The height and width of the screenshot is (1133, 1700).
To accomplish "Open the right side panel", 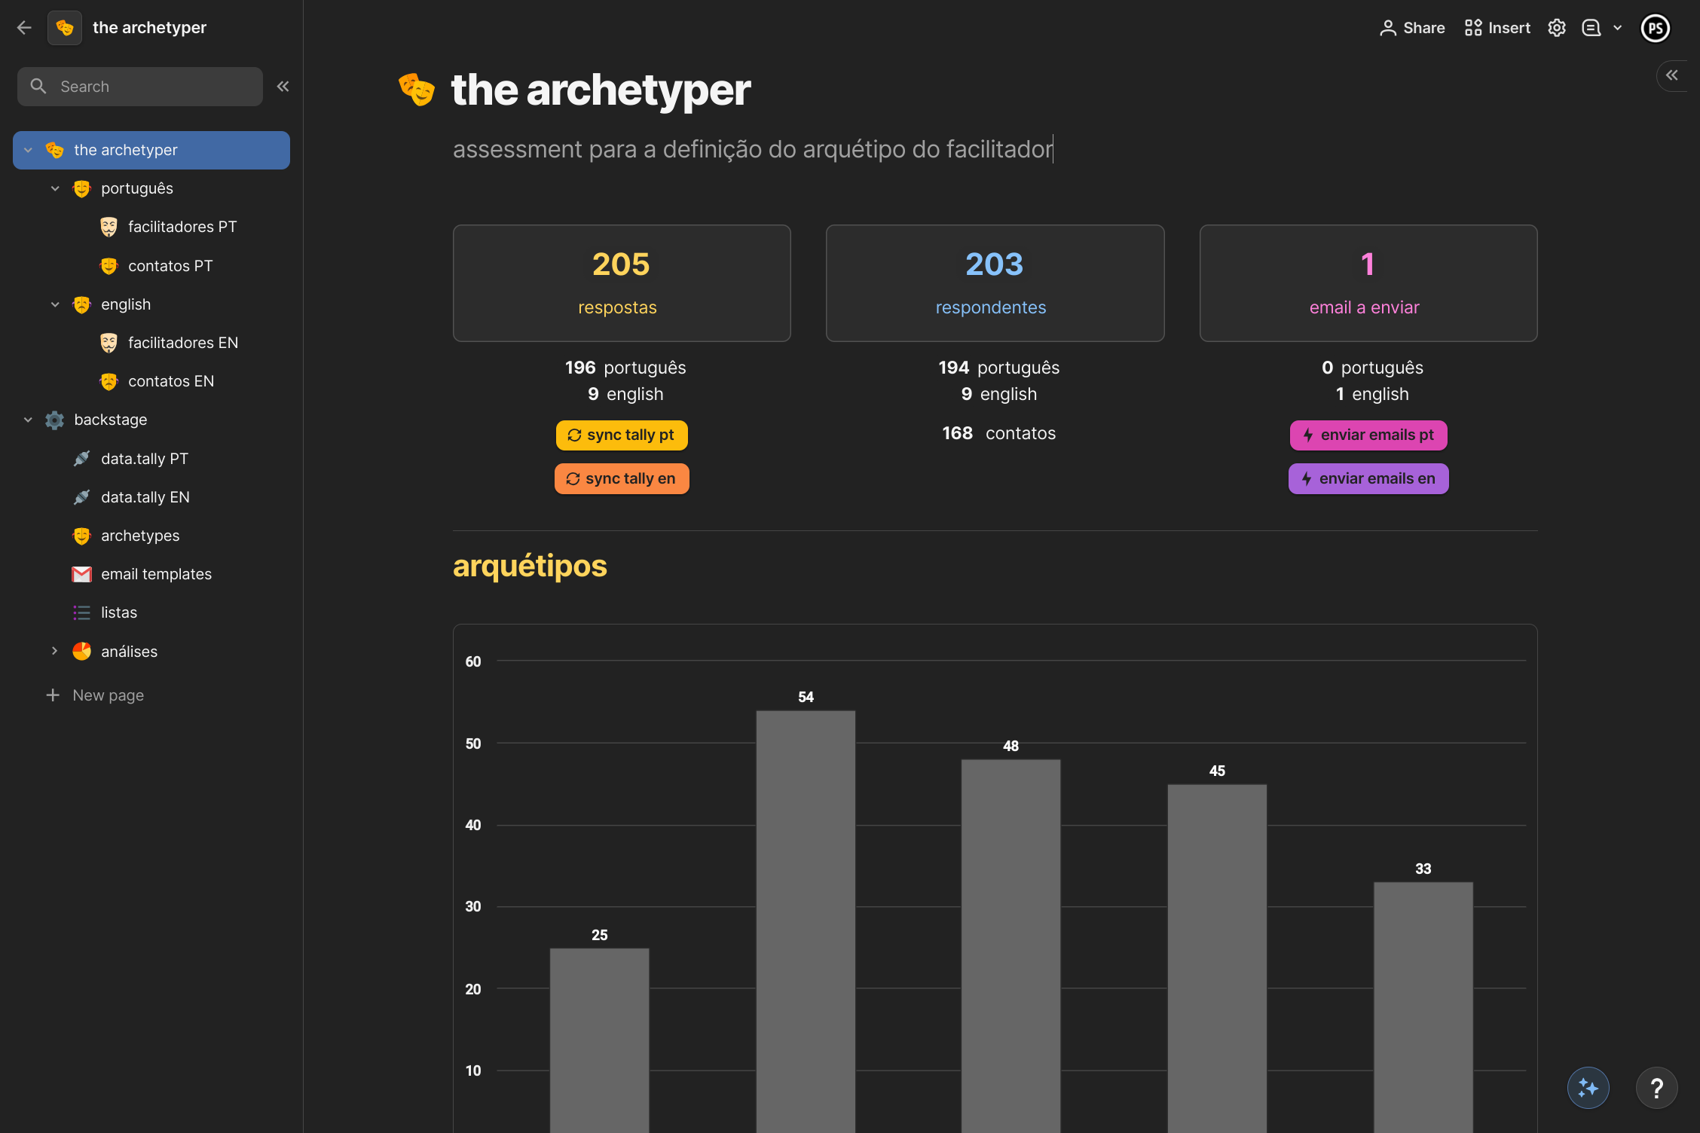I will 1672,75.
